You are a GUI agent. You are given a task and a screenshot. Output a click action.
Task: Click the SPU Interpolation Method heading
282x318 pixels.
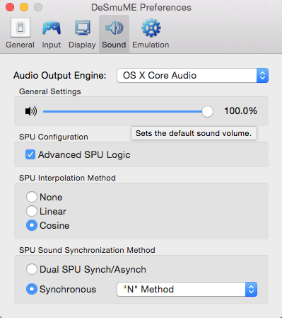click(67, 178)
